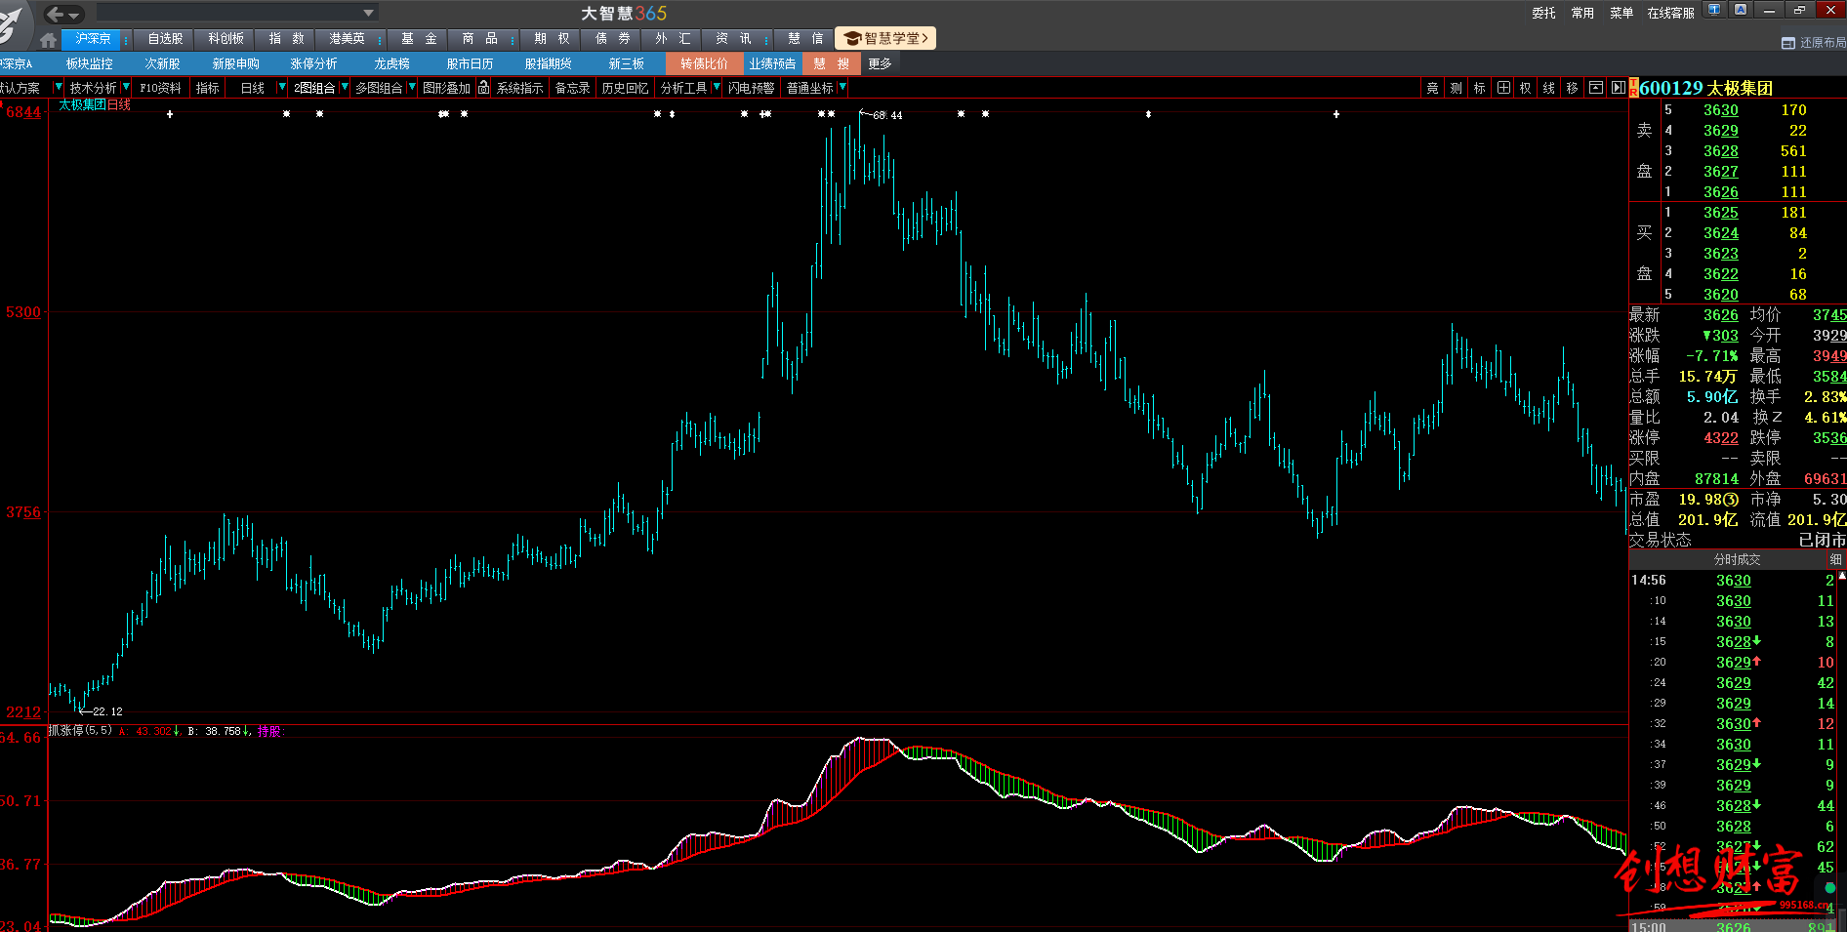
Task: Expand the scheme dropdown arrow before 技术分析
Action: tap(58, 88)
